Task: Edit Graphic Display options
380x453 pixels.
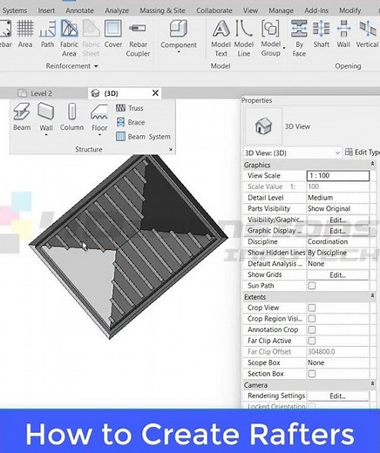Action: [x=337, y=231]
